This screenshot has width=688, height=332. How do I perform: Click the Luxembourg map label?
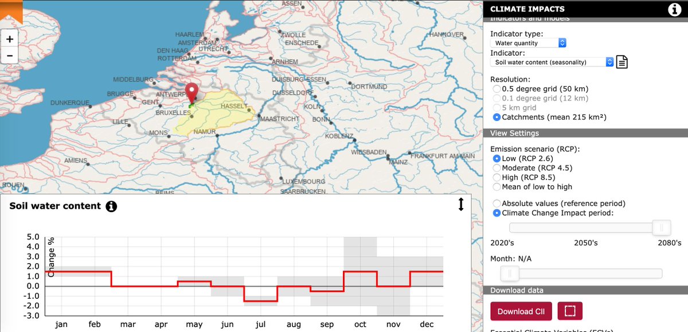click(x=303, y=182)
